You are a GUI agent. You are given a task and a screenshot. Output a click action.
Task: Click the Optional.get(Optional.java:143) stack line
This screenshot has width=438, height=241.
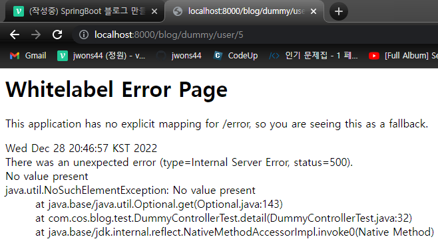coord(159,204)
